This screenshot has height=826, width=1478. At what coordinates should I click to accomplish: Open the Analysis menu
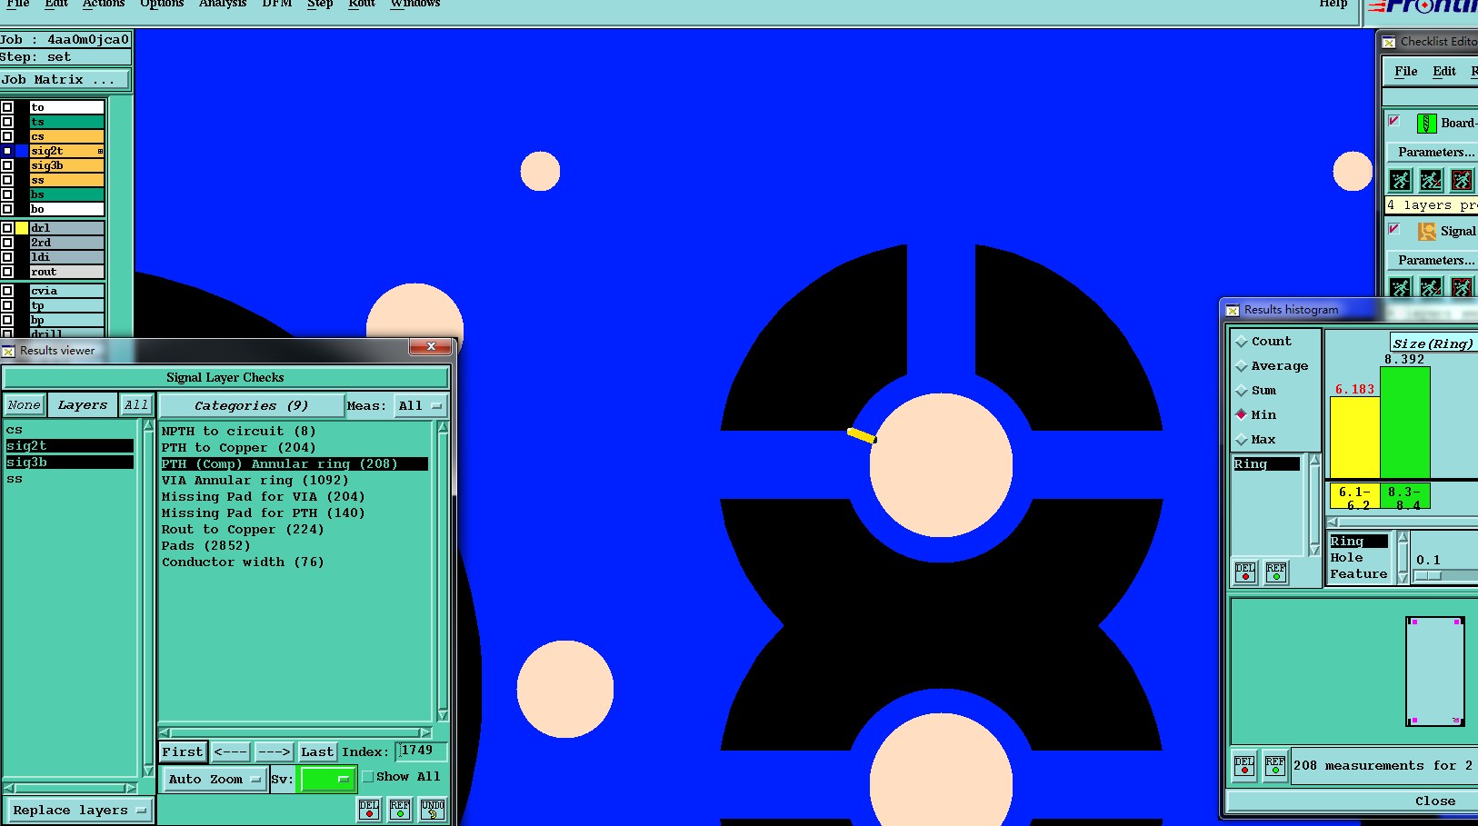point(223,4)
